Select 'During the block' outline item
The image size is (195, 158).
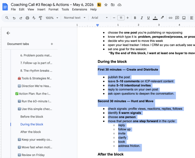pos(32,124)
